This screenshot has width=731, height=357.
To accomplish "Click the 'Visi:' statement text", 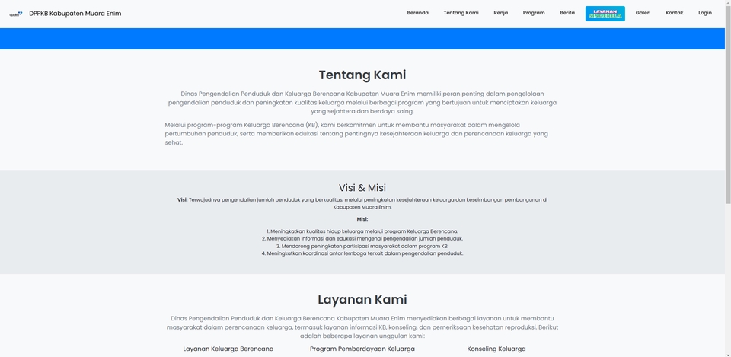I will [x=362, y=203].
